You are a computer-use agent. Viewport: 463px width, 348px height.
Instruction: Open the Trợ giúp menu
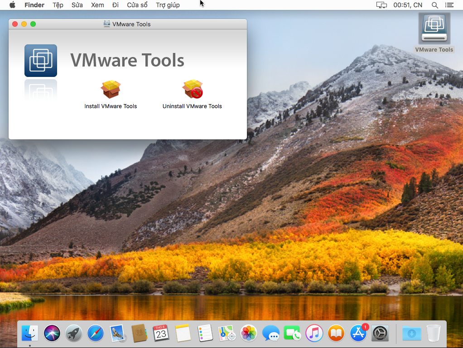pos(168,5)
